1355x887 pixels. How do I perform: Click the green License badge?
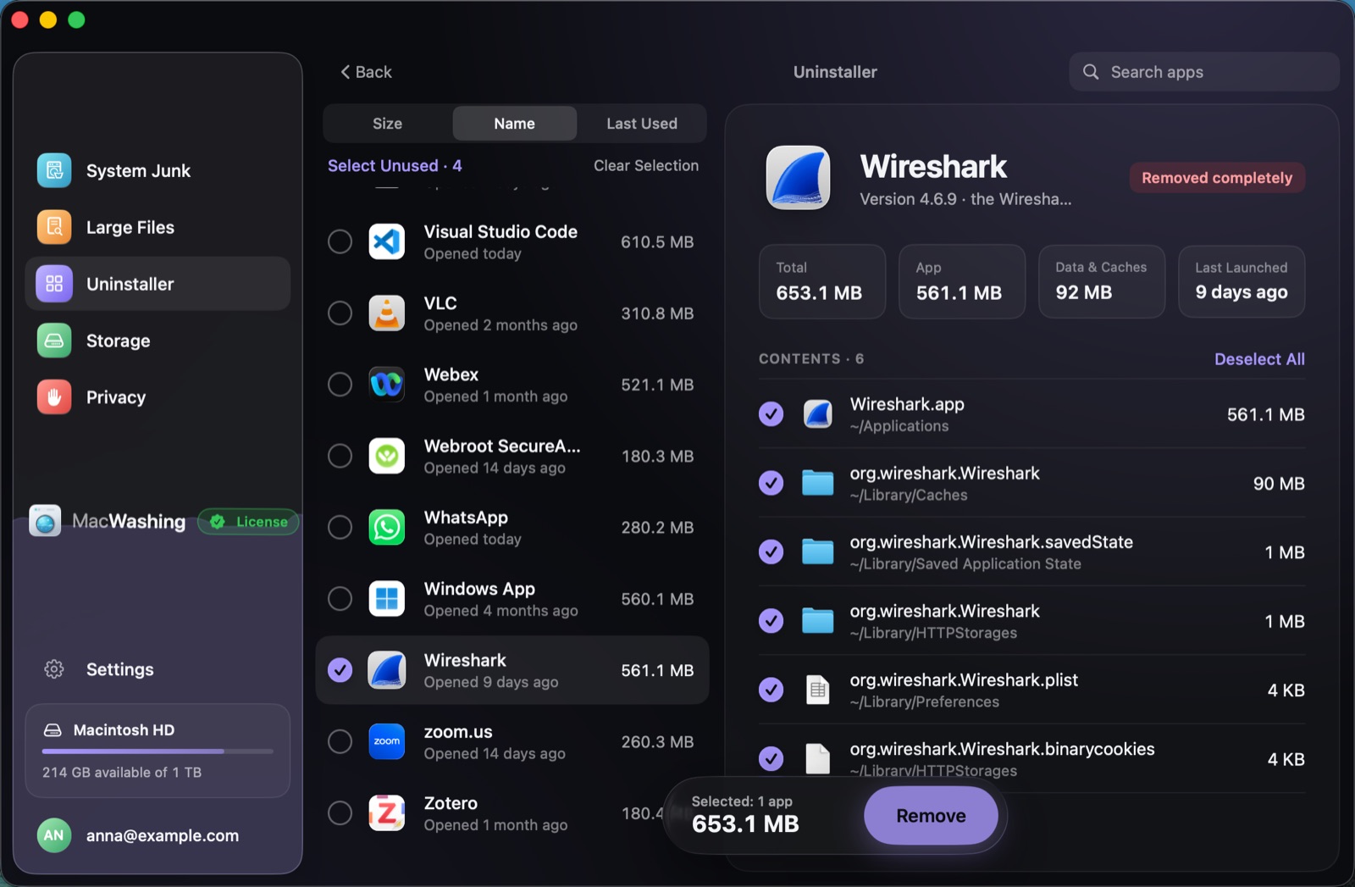click(x=248, y=522)
